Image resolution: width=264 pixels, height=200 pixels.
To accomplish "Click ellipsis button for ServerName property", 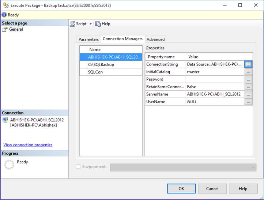I will click(x=248, y=94).
